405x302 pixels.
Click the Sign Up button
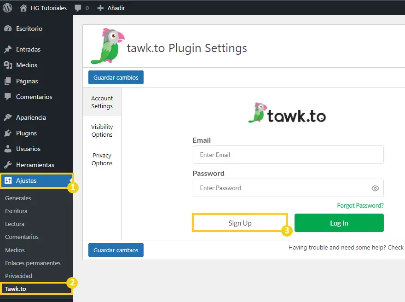pyautogui.click(x=240, y=223)
